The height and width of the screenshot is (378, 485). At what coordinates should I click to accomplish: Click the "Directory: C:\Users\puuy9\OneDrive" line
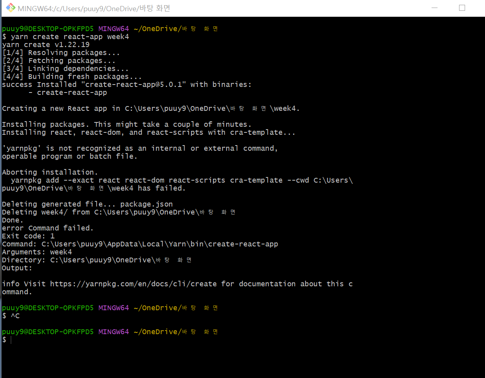pyautogui.click(x=97, y=260)
